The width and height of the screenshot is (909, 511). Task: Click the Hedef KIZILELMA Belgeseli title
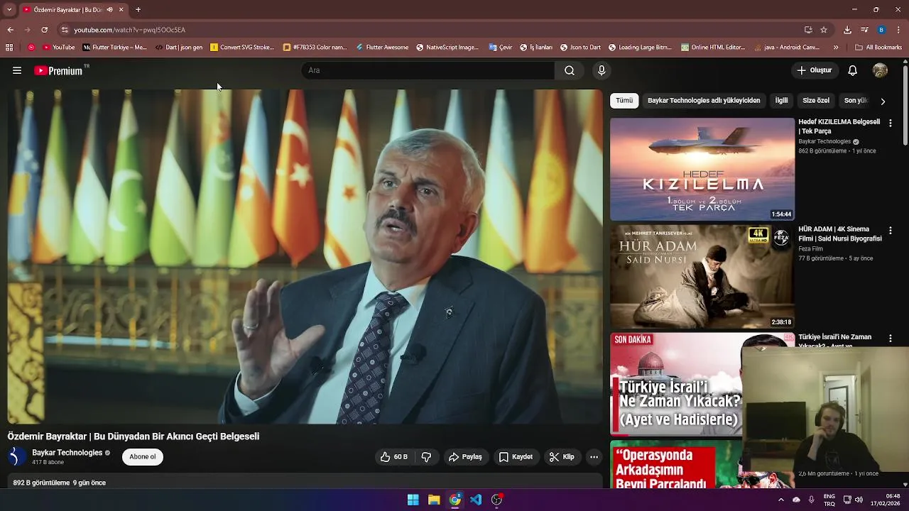(x=839, y=126)
